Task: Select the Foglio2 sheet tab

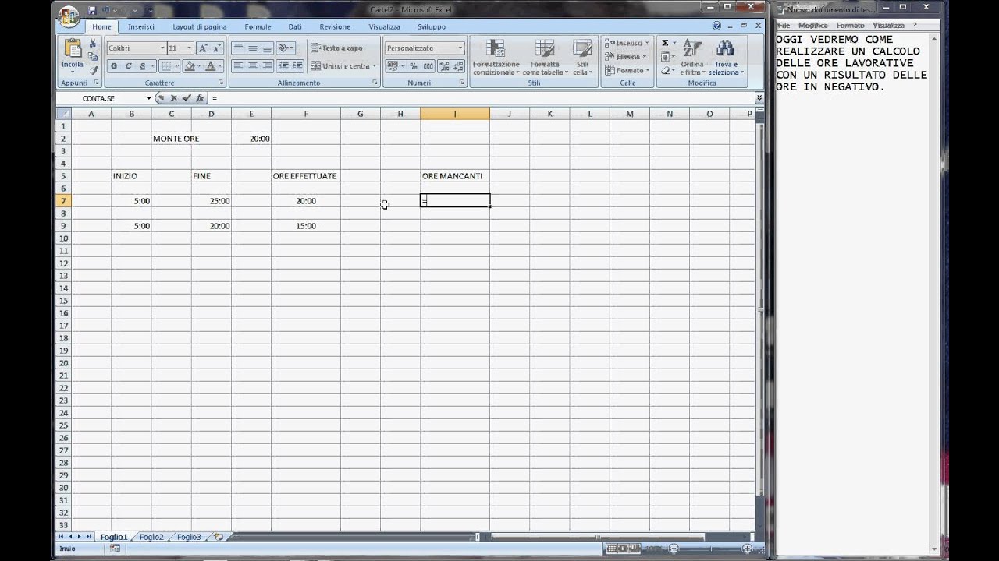Action: [151, 537]
